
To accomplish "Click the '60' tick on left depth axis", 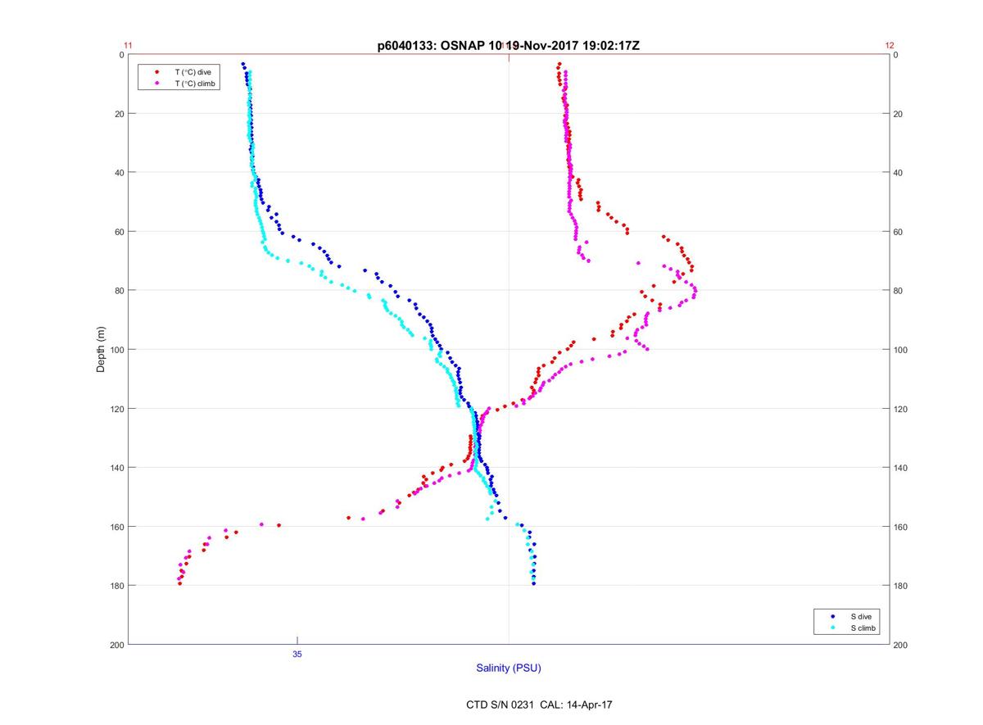I will tap(118, 232).
